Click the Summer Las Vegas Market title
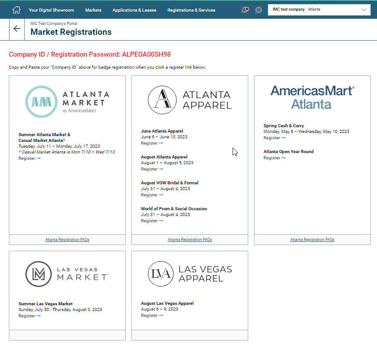 point(45,304)
